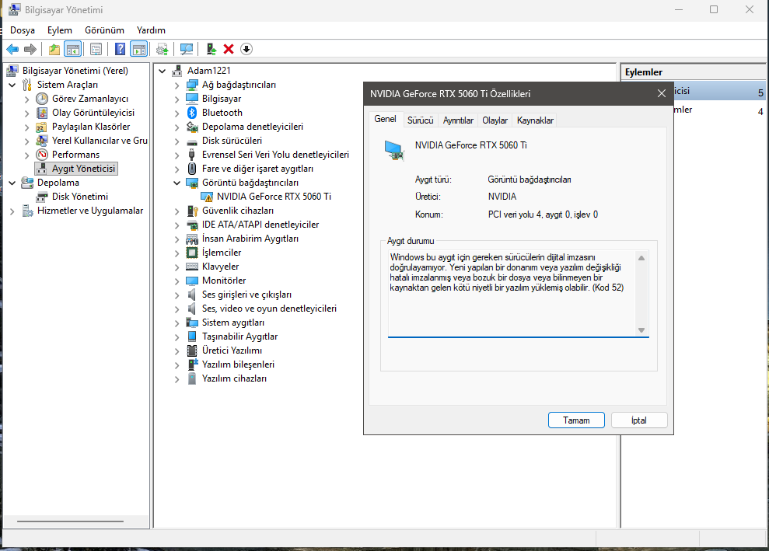Expand the Sistem aygıtları category
Screen dimensions: 769x551
(177, 323)
